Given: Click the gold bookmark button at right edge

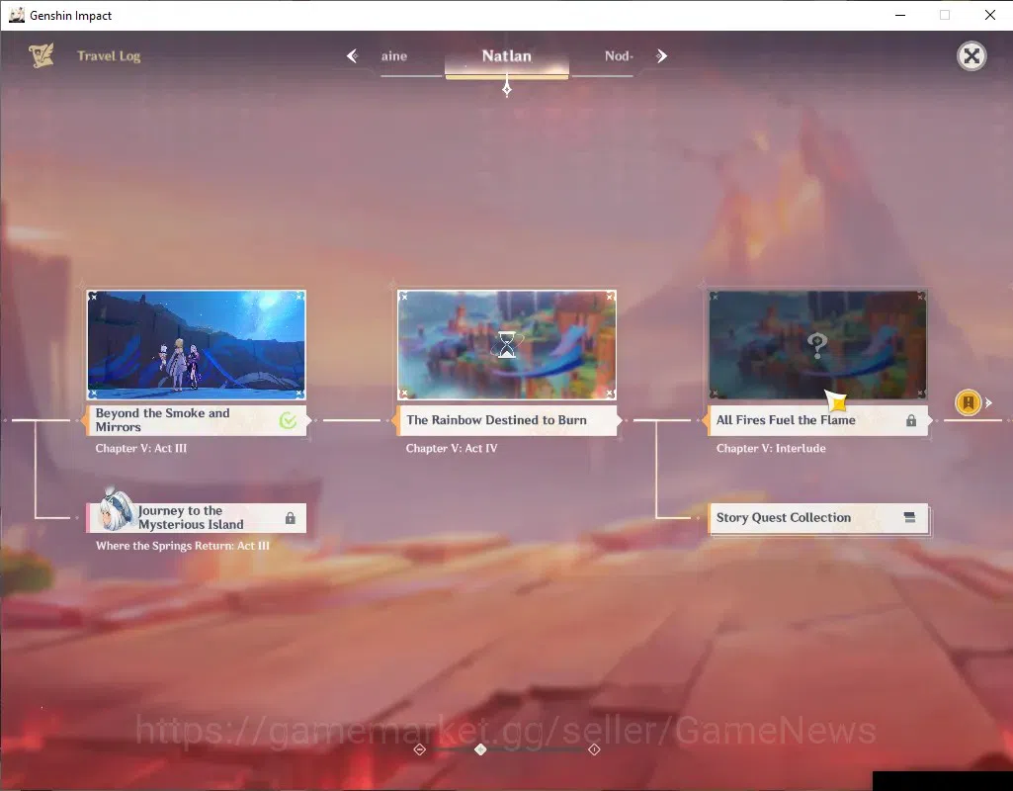Looking at the screenshot, I should 968,402.
